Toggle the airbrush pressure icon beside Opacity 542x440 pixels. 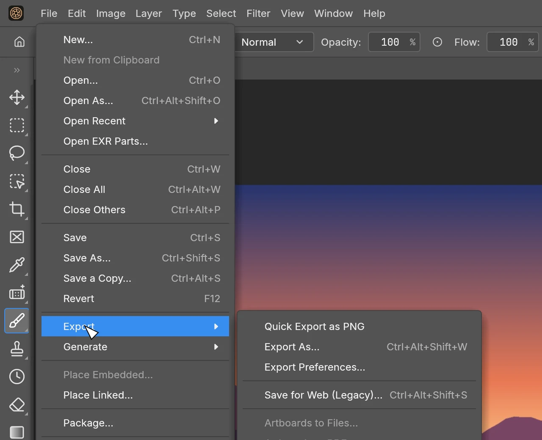point(437,42)
